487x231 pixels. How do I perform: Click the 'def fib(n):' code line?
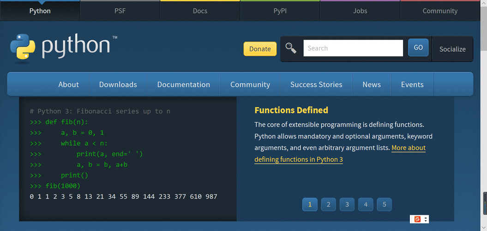(59, 122)
